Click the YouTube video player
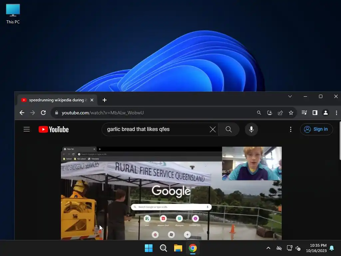Viewport: 341px width, 256px height. (171, 193)
